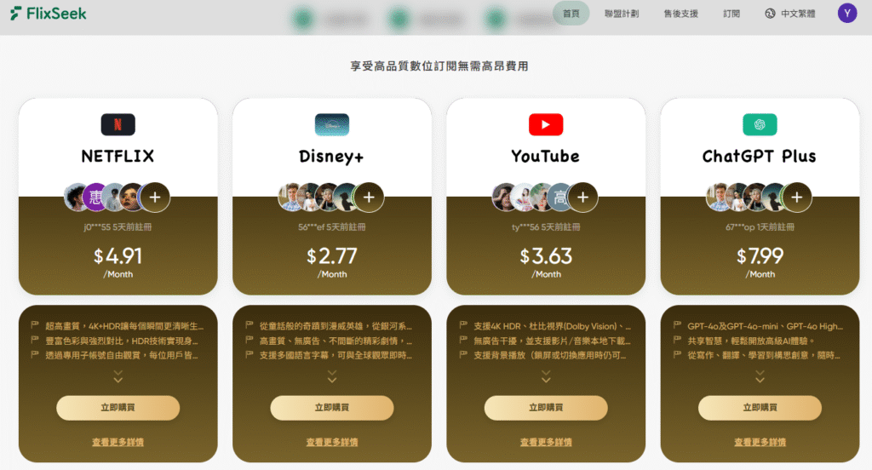Click the NETFLIX card title
This screenshot has height=470, width=872.
(118, 157)
